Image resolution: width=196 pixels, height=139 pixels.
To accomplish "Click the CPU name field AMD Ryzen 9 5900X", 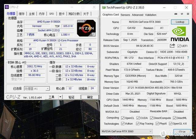I will 49,22.
